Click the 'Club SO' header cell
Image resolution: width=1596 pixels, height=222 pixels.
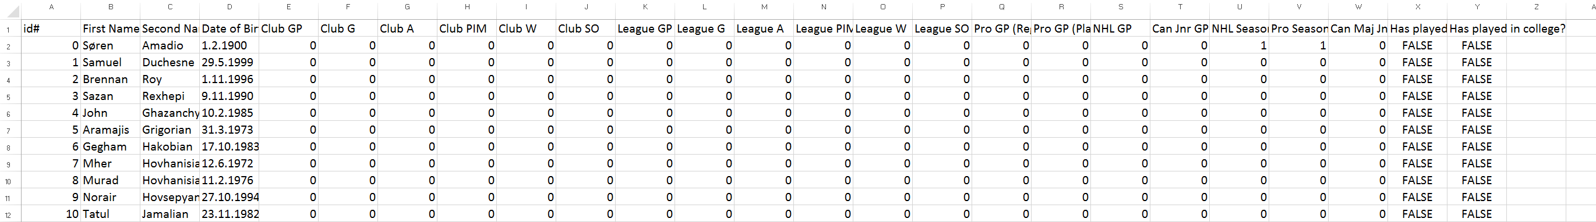(586, 28)
